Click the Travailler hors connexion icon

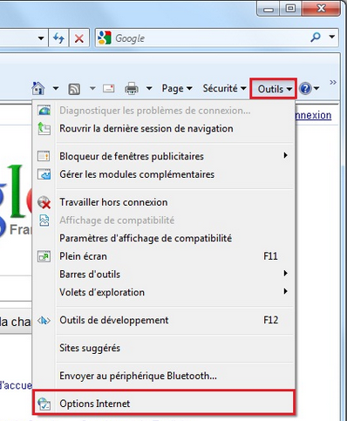click(x=44, y=202)
